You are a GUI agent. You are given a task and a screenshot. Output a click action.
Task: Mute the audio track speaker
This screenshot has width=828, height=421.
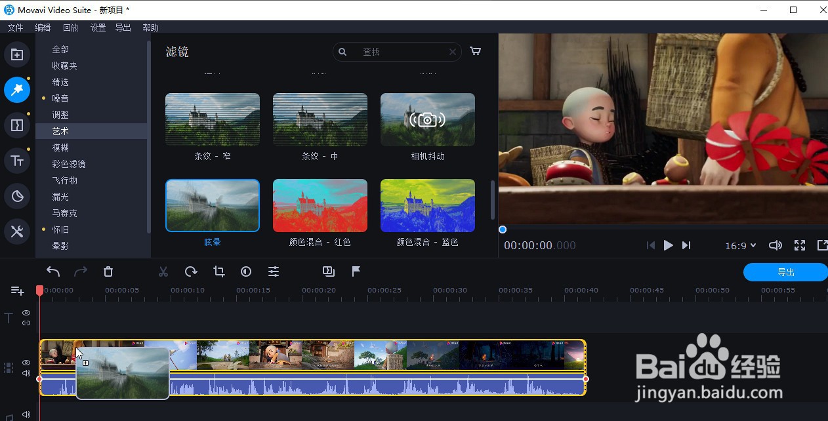coord(26,414)
